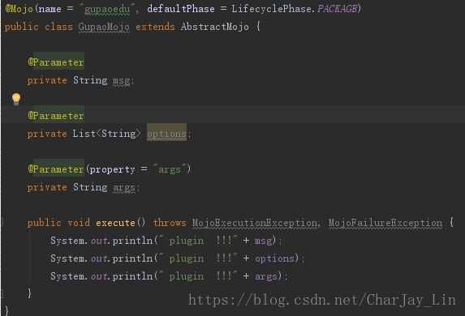Screen dimensions: 465x316
Task: Click the highlighted options field name
Action: pyautogui.click(x=166, y=134)
